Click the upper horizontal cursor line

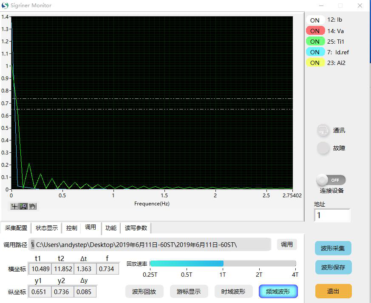coord(152,98)
